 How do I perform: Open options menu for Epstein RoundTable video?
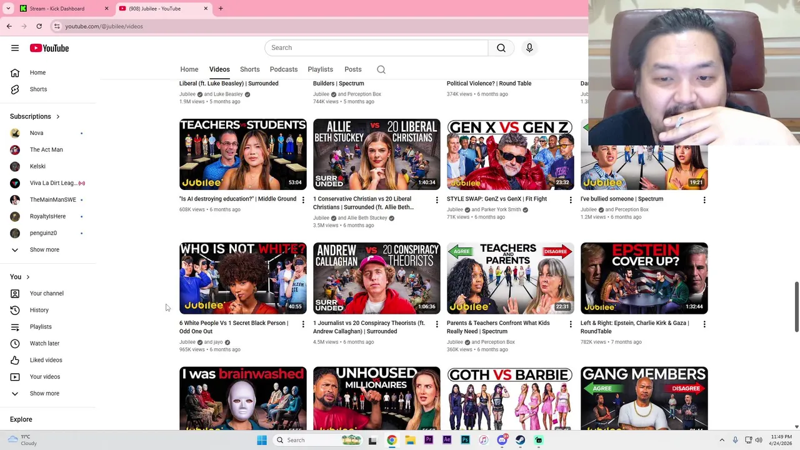(704, 324)
